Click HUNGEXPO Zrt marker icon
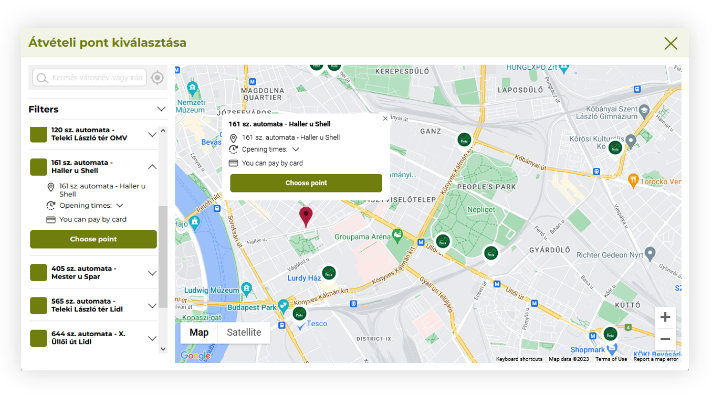The height and width of the screenshot is (396, 712). (564, 68)
